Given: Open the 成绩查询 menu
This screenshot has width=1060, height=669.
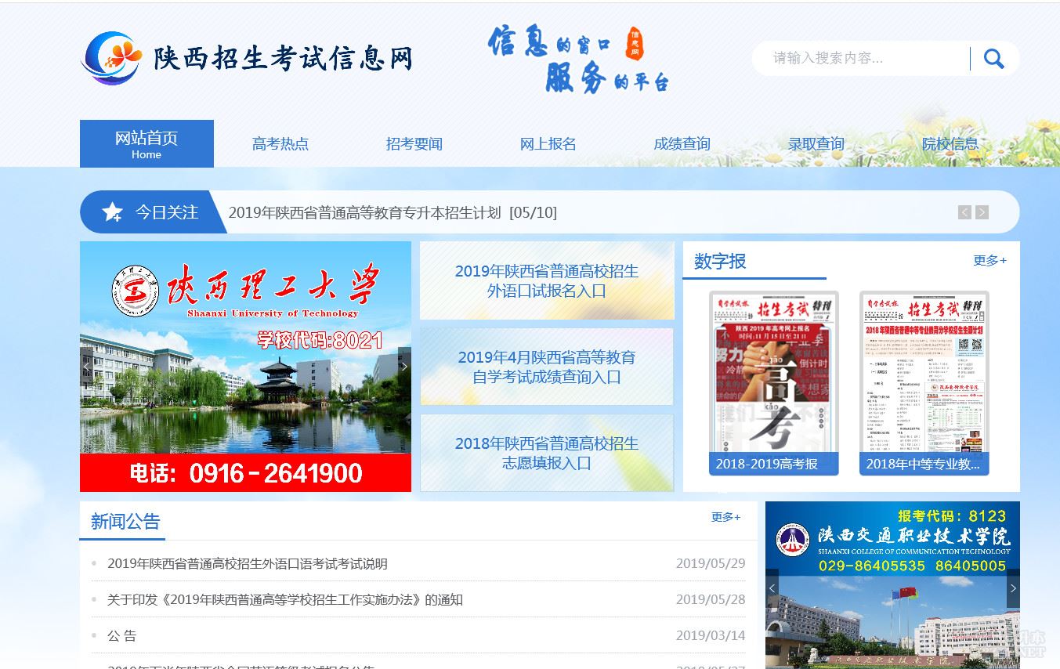Looking at the screenshot, I should pos(682,144).
